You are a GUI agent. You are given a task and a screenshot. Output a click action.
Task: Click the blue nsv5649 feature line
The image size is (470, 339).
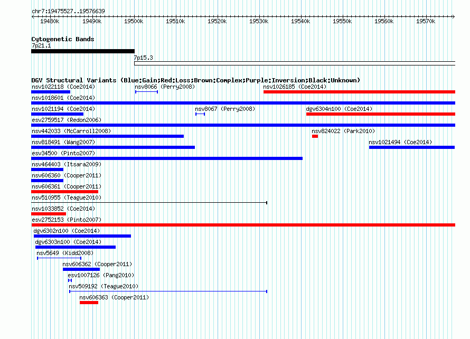click(59, 258)
